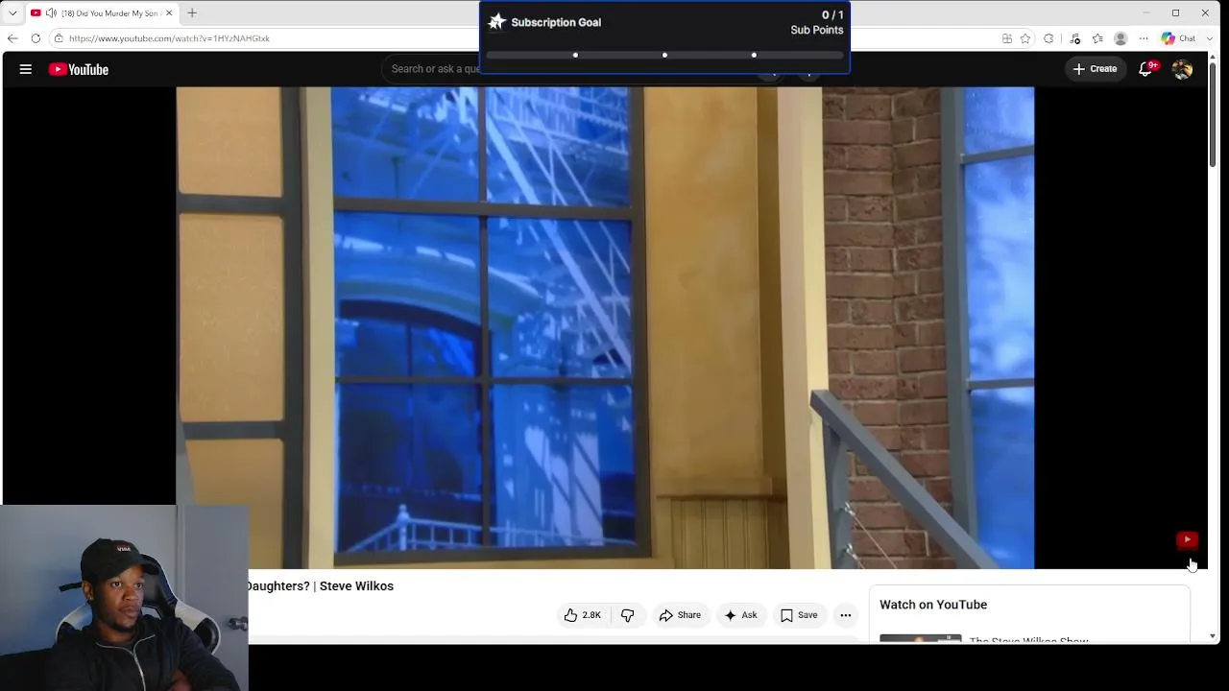Image resolution: width=1229 pixels, height=691 pixels.
Task: Go back in the browser
Action: (x=12, y=38)
